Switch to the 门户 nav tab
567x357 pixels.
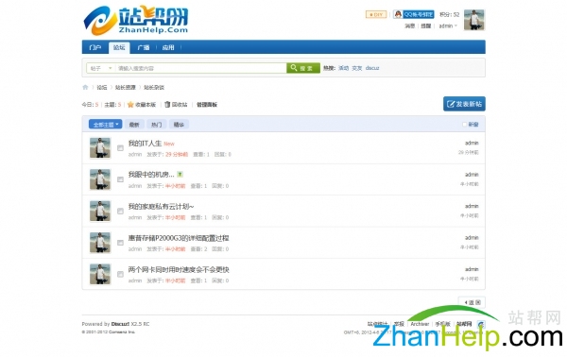pyautogui.click(x=95, y=47)
